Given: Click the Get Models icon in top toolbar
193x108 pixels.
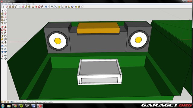Looking at the screenshot, I should (76, 7).
